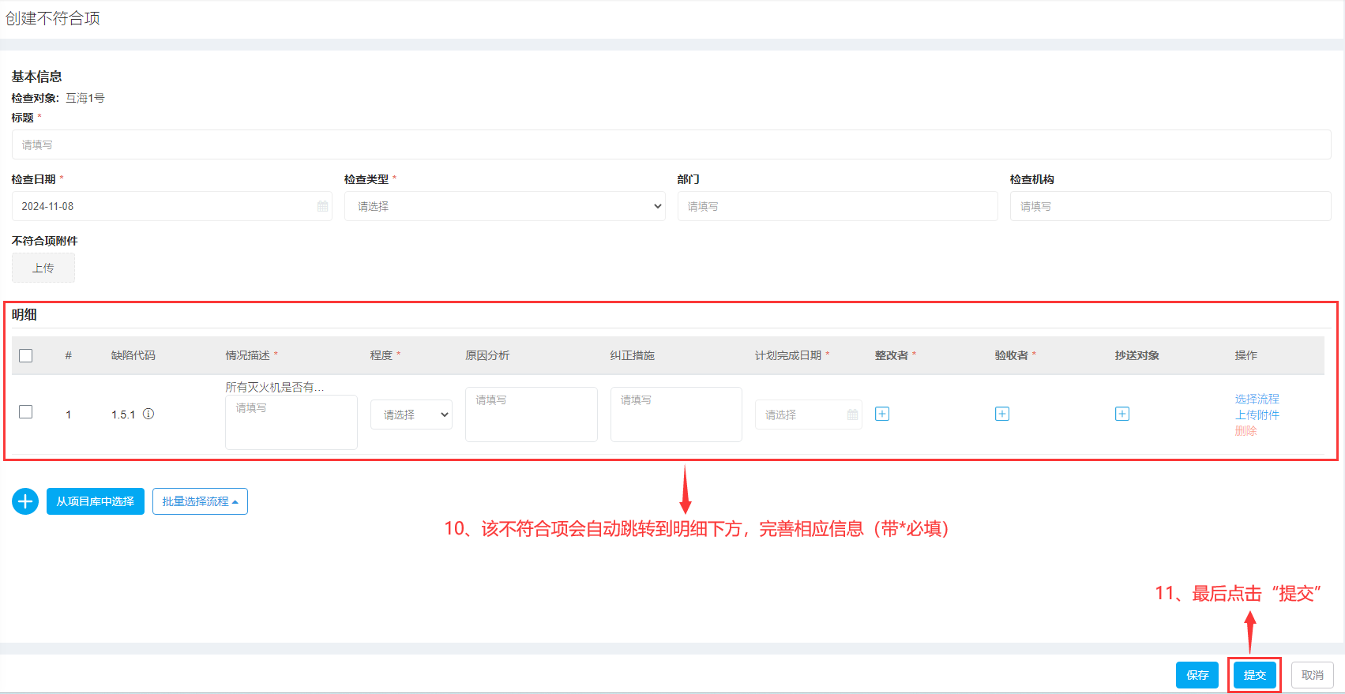Click the defect code 1.5.1 text

point(123,415)
